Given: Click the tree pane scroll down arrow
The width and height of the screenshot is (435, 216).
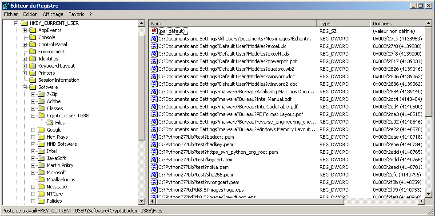Looking at the screenshot, I should pos(142,201).
